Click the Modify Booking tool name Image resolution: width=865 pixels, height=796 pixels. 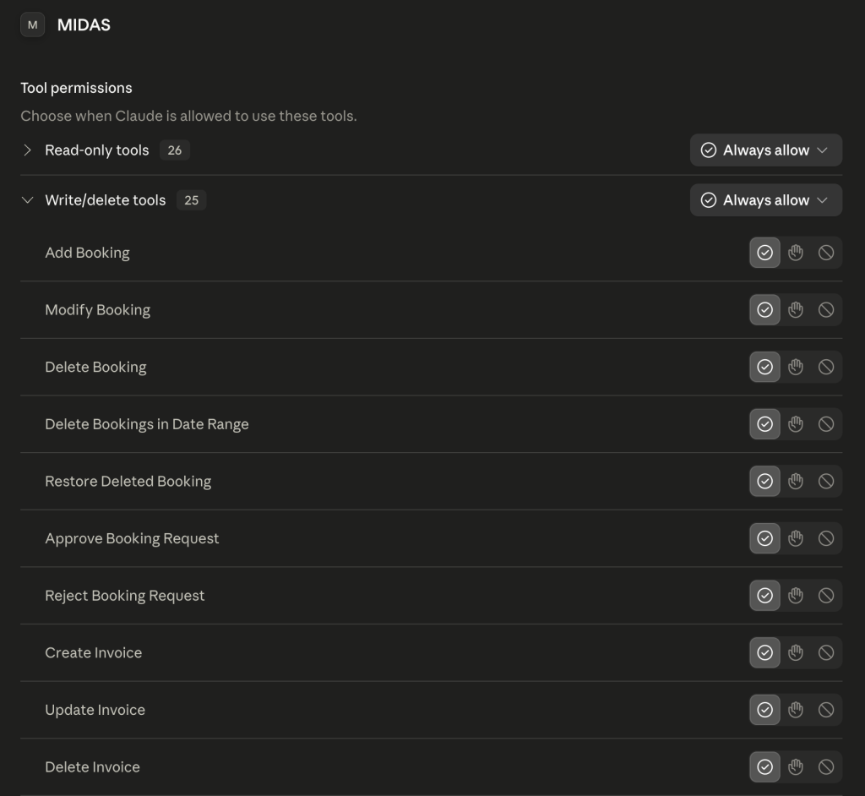[x=98, y=309]
